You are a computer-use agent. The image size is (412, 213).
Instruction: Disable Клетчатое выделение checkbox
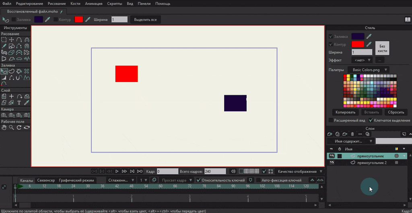tap(371, 121)
